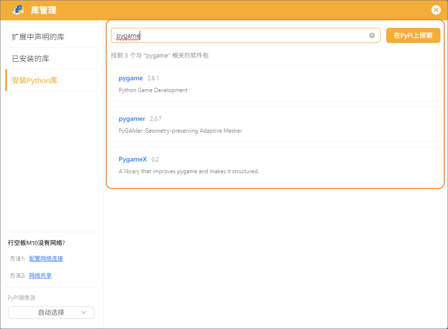Click the mirror dropdown chevron arrow

(x=84, y=312)
